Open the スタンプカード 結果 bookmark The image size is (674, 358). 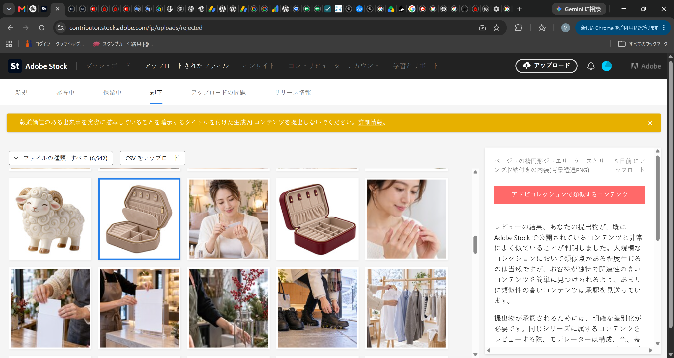click(123, 44)
